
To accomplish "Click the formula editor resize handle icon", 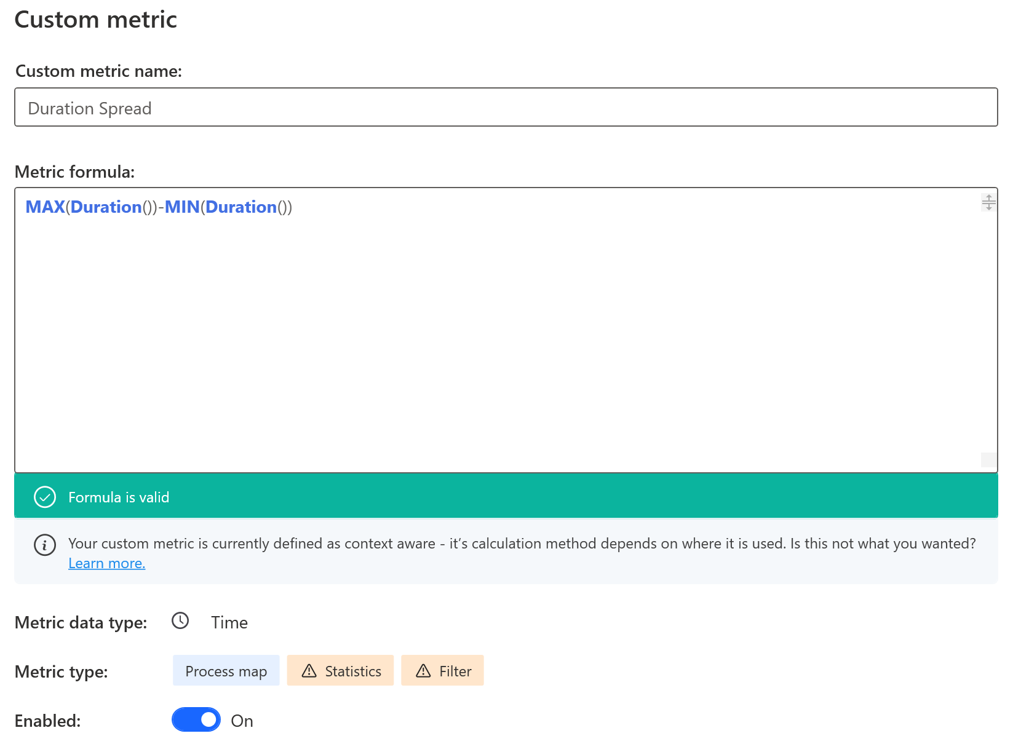I will [988, 202].
